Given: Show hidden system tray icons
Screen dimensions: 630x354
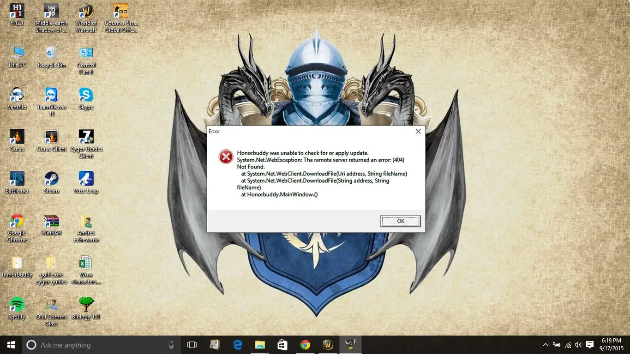Looking at the screenshot, I should click(546, 345).
